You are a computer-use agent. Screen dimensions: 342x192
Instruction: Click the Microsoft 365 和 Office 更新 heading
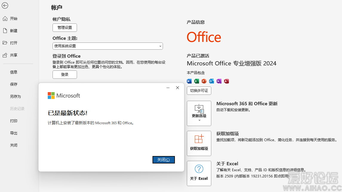[x=247, y=104]
